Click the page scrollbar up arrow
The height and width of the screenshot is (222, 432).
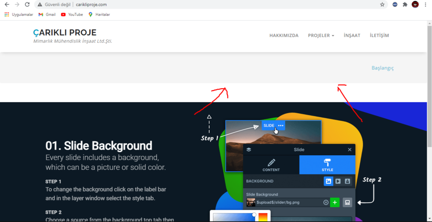coord(430,23)
